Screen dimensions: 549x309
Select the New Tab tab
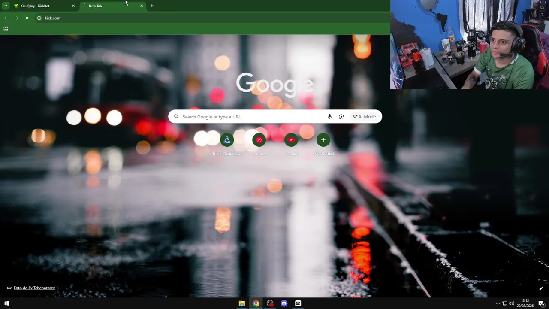[x=112, y=6]
